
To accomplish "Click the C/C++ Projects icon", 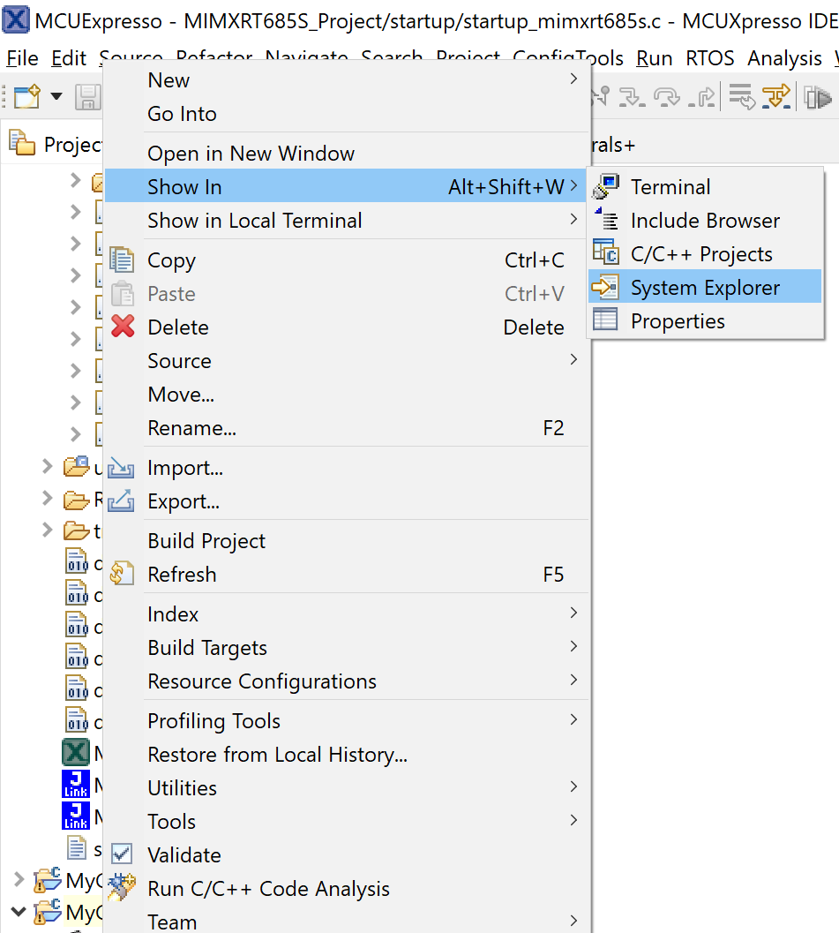I will 606,254.
